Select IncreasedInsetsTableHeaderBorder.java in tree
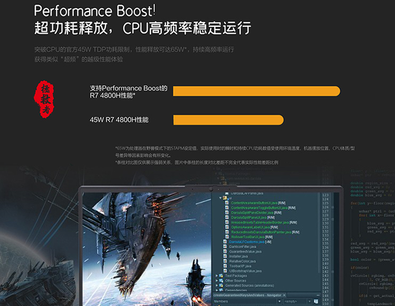This screenshot has height=306, width=395. click(x=260, y=222)
